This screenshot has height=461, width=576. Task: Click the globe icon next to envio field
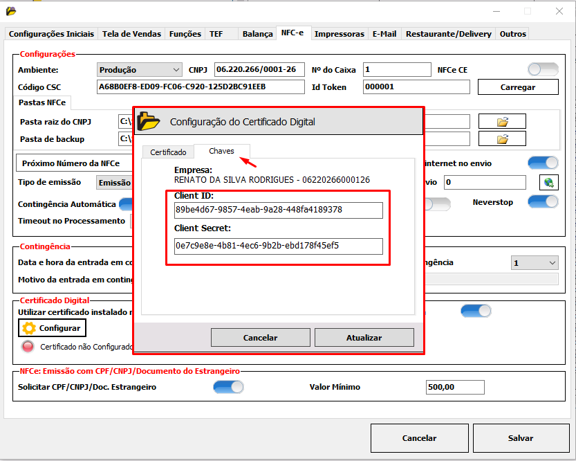(x=548, y=183)
